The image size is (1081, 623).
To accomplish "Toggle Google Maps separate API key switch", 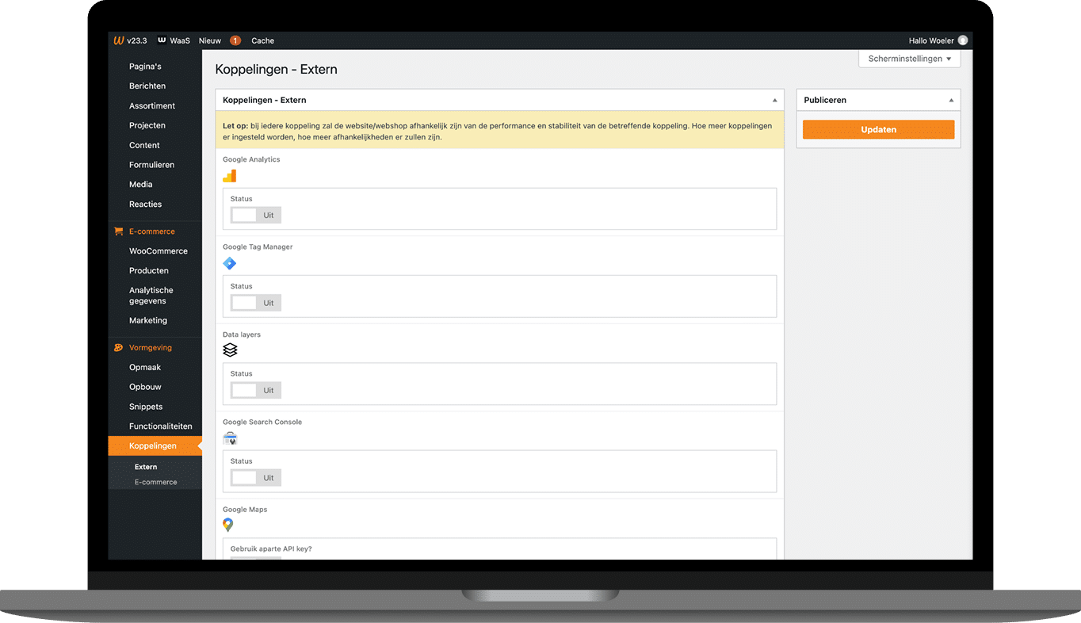I will pos(256,558).
